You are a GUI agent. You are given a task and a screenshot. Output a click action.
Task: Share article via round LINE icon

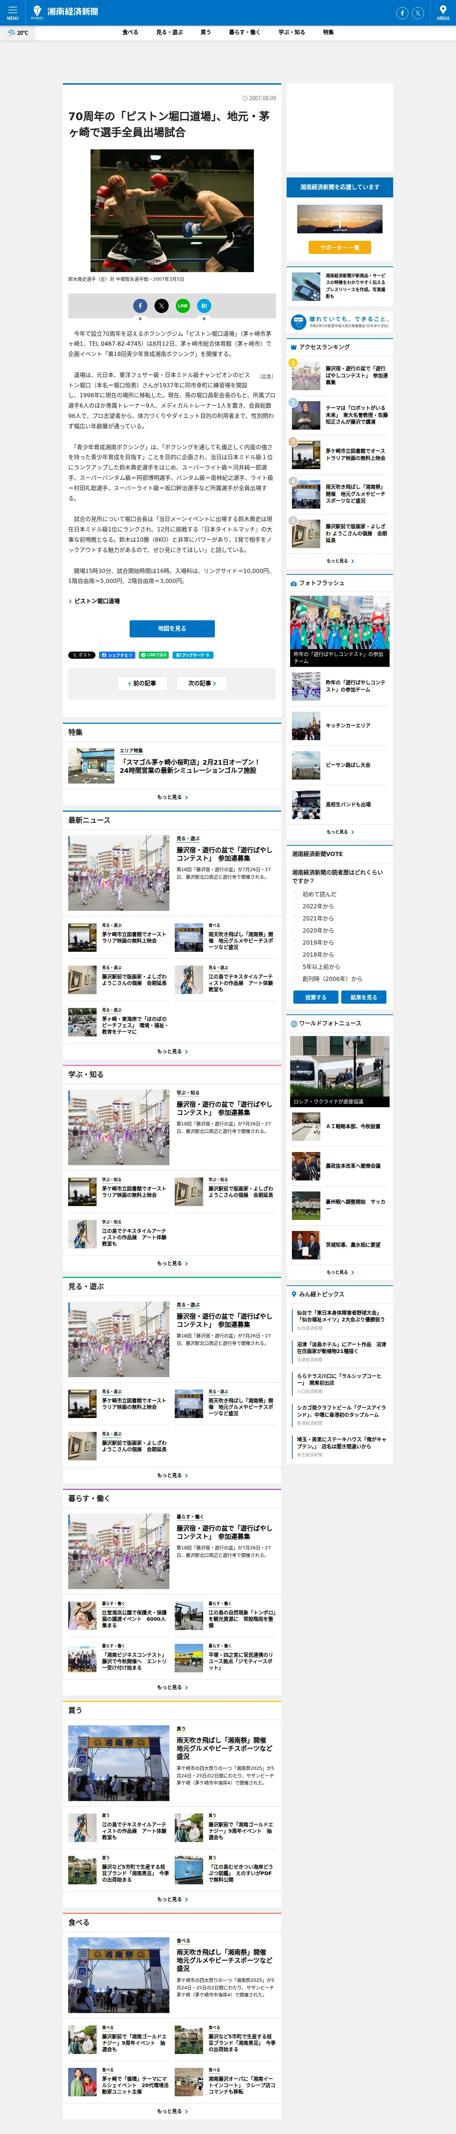(x=183, y=306)
